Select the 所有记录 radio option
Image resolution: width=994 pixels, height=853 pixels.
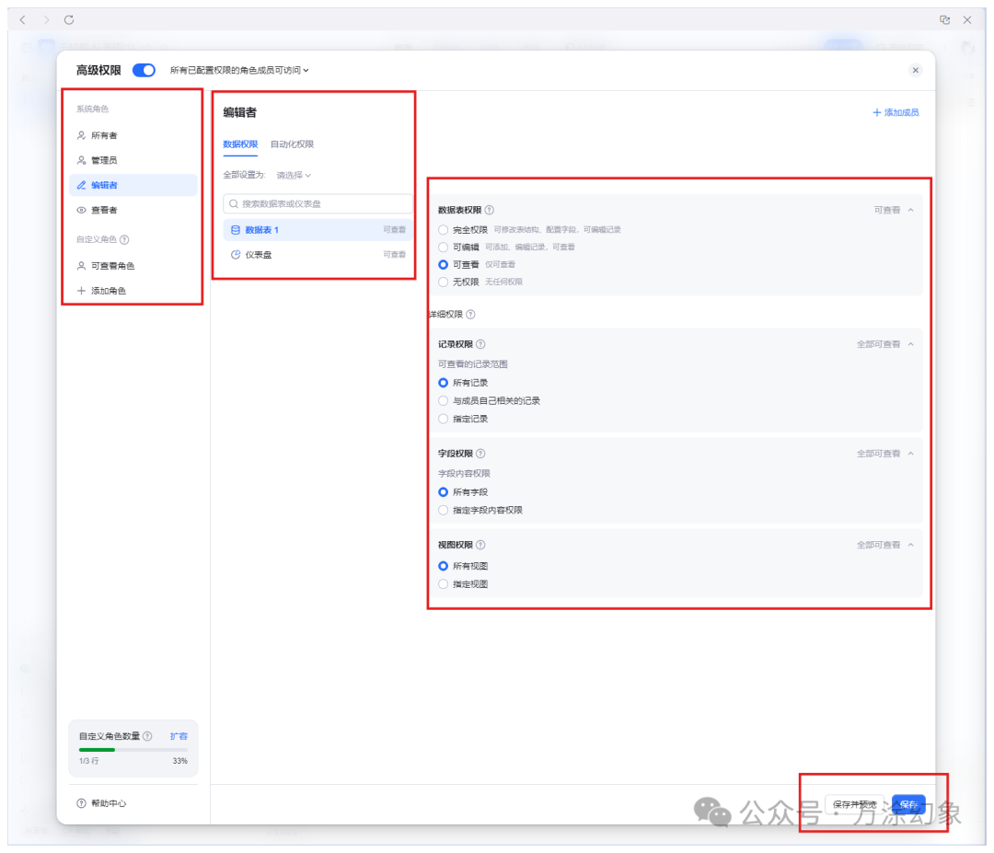pos(443,383)
